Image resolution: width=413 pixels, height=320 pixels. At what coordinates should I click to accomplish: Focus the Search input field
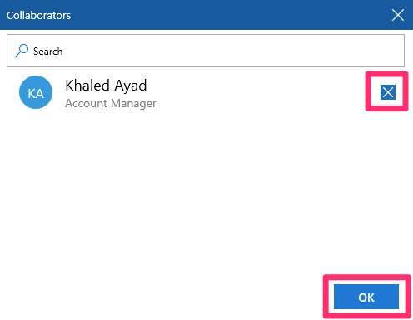[206, 51]
